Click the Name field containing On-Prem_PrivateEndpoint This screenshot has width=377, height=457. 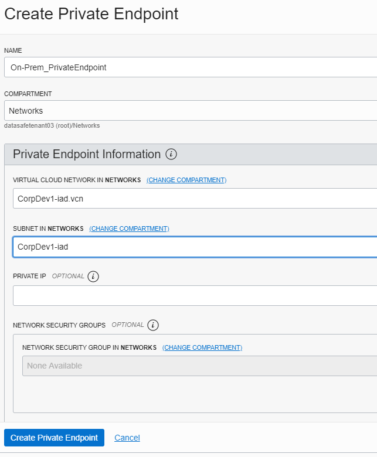click(190, 67)
